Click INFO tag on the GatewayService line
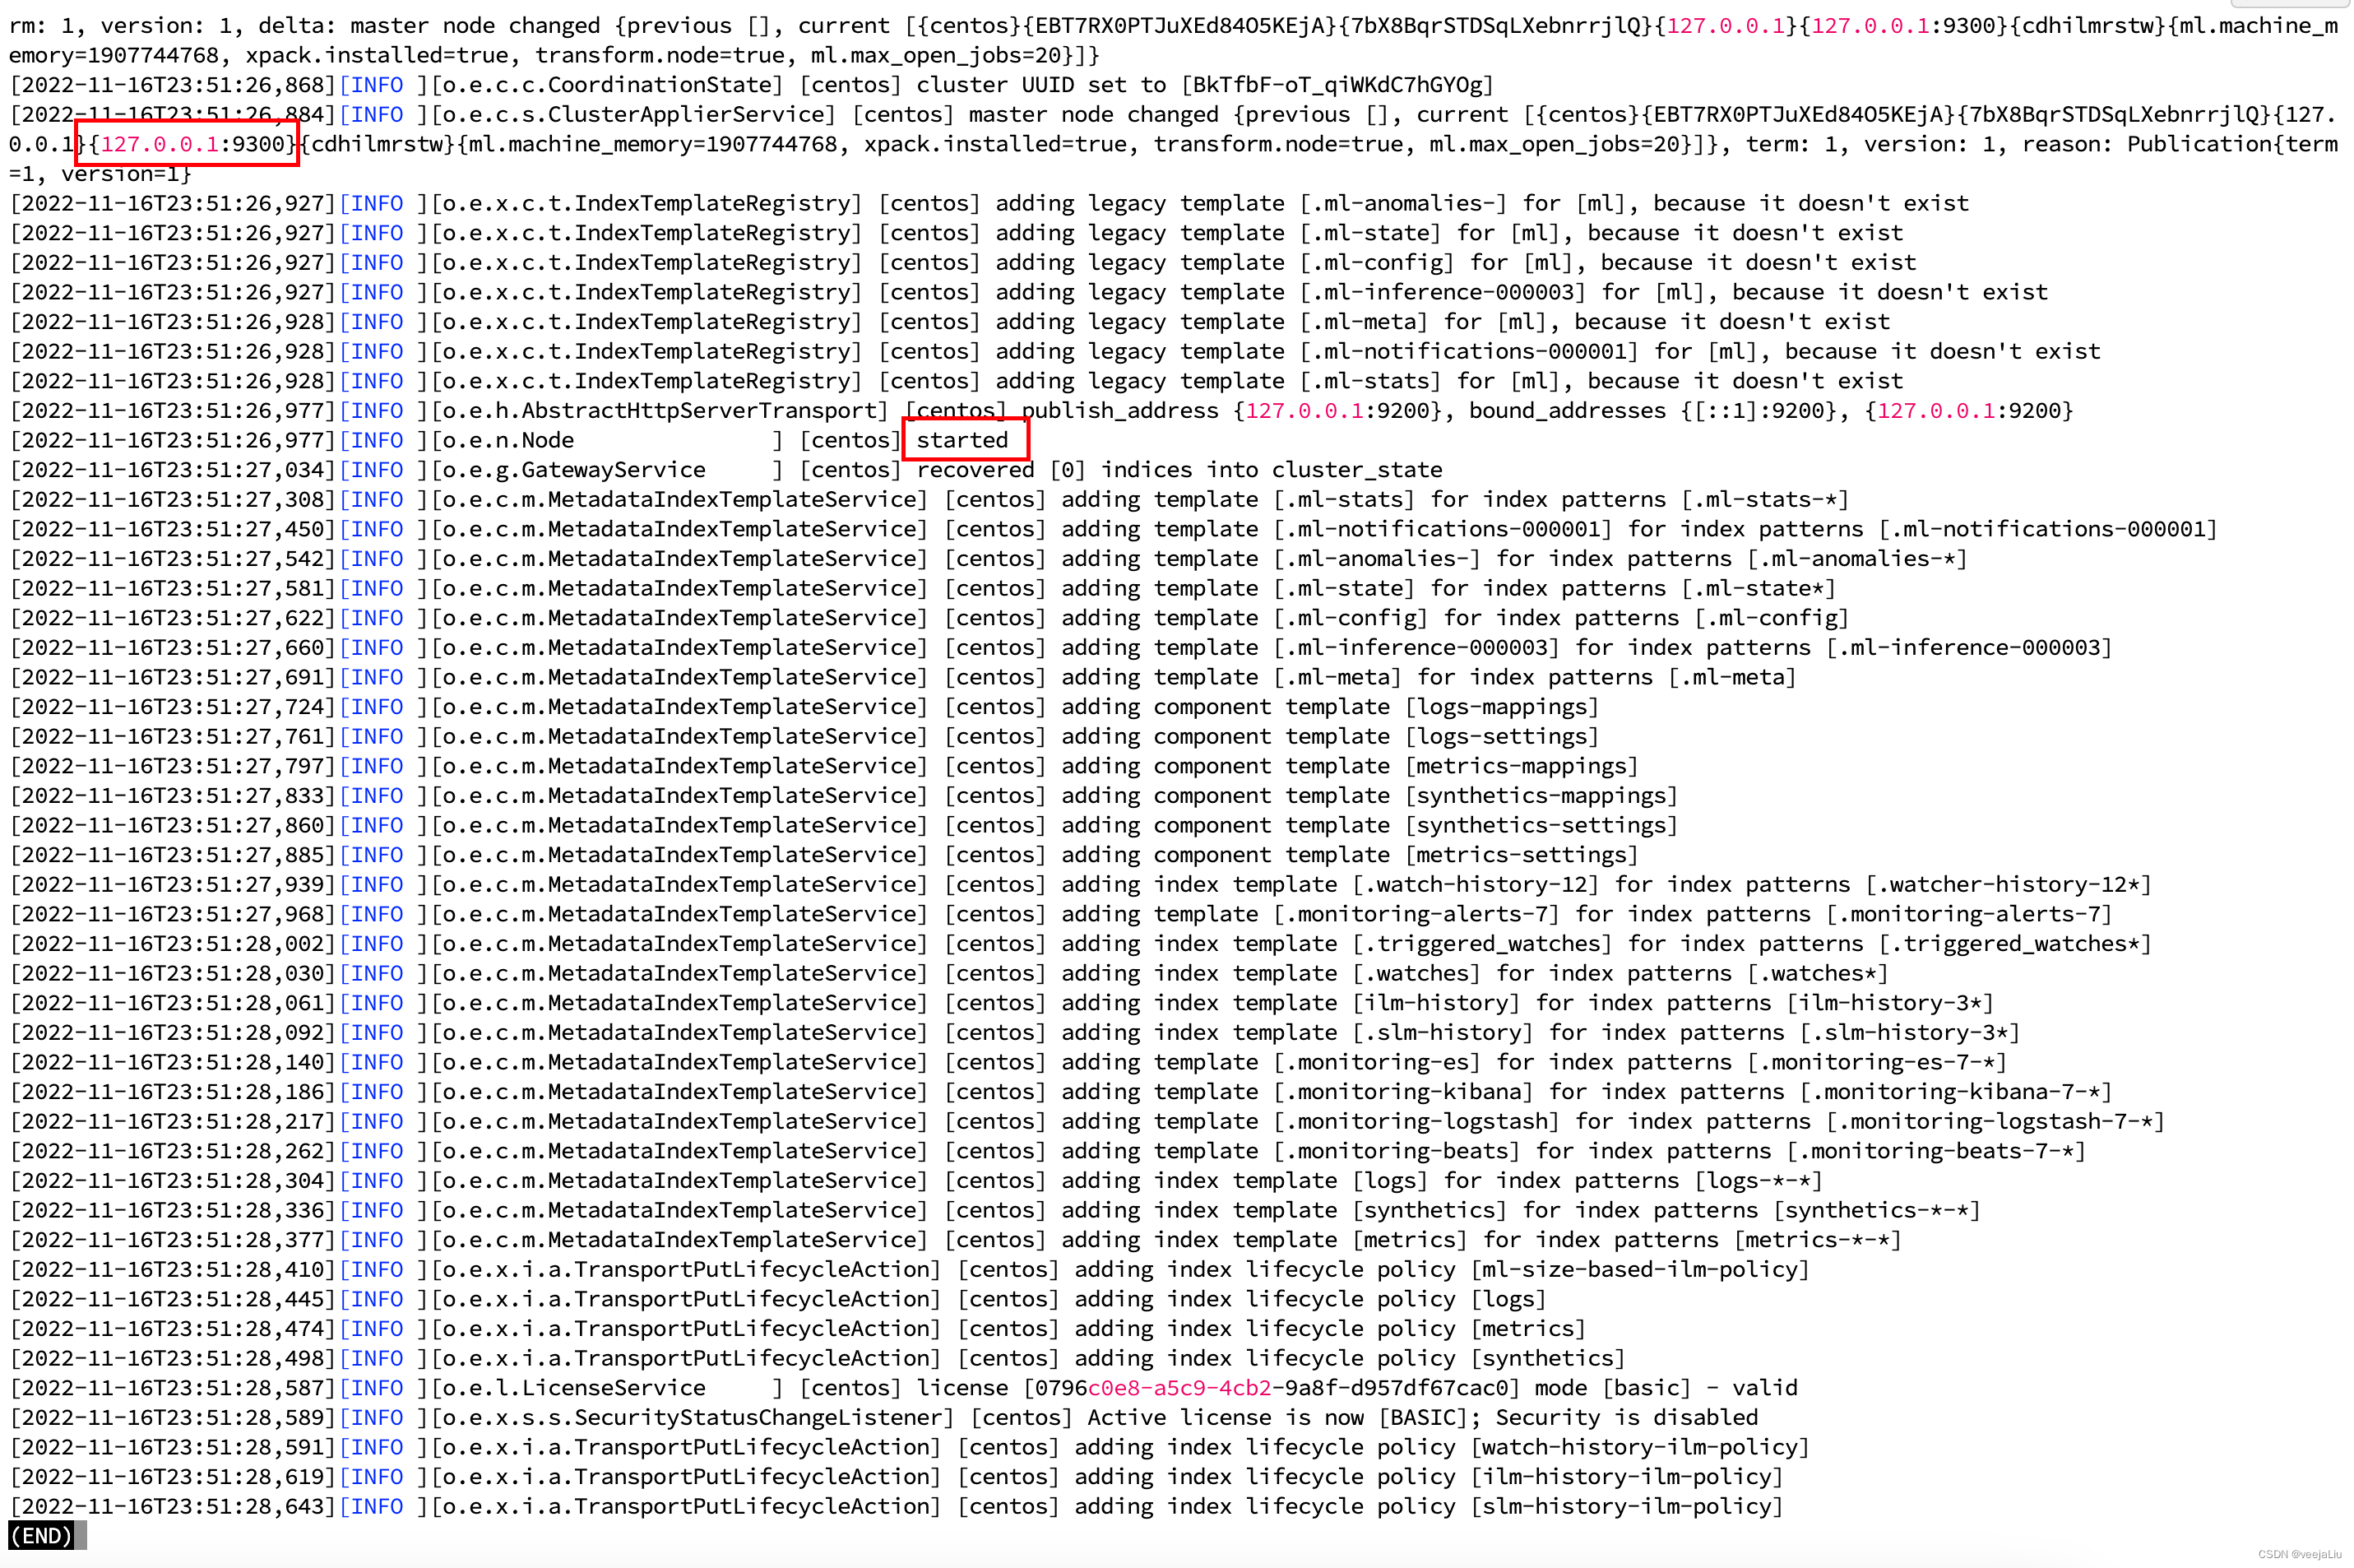The width and height of the screenshot is (2354, 1568). (378, 470)
